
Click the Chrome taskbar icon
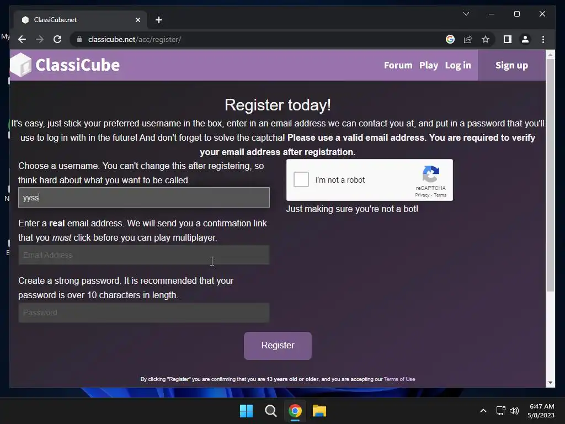295,411
